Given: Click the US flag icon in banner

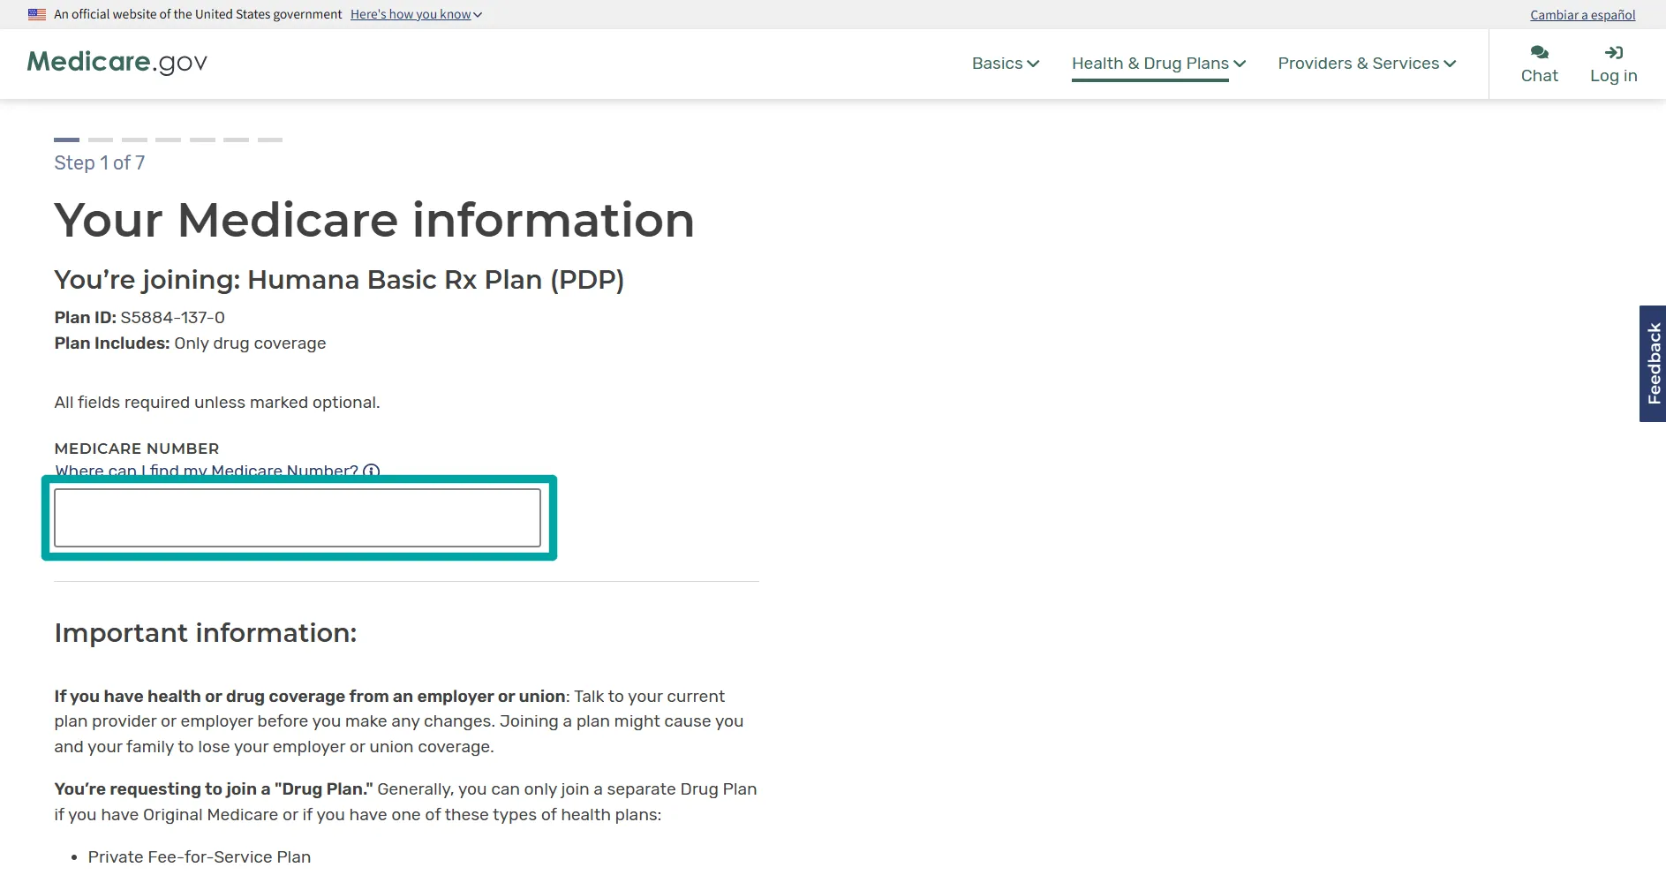Looking at the screenshot, I should click(x=37, y=14).
